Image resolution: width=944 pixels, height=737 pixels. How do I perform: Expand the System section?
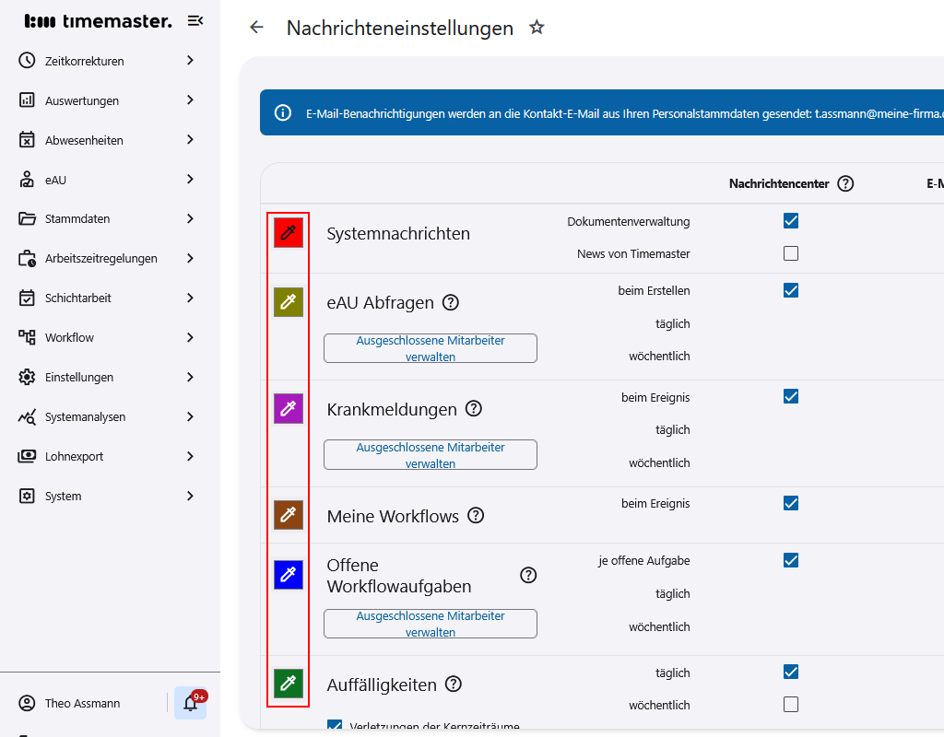click(61, 496)
